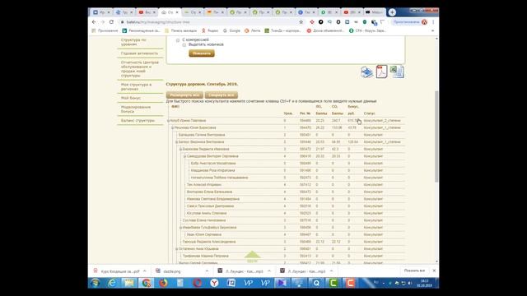Open Firefox from the taskbar
Viewport: 527px width, 296px height.
163,283
